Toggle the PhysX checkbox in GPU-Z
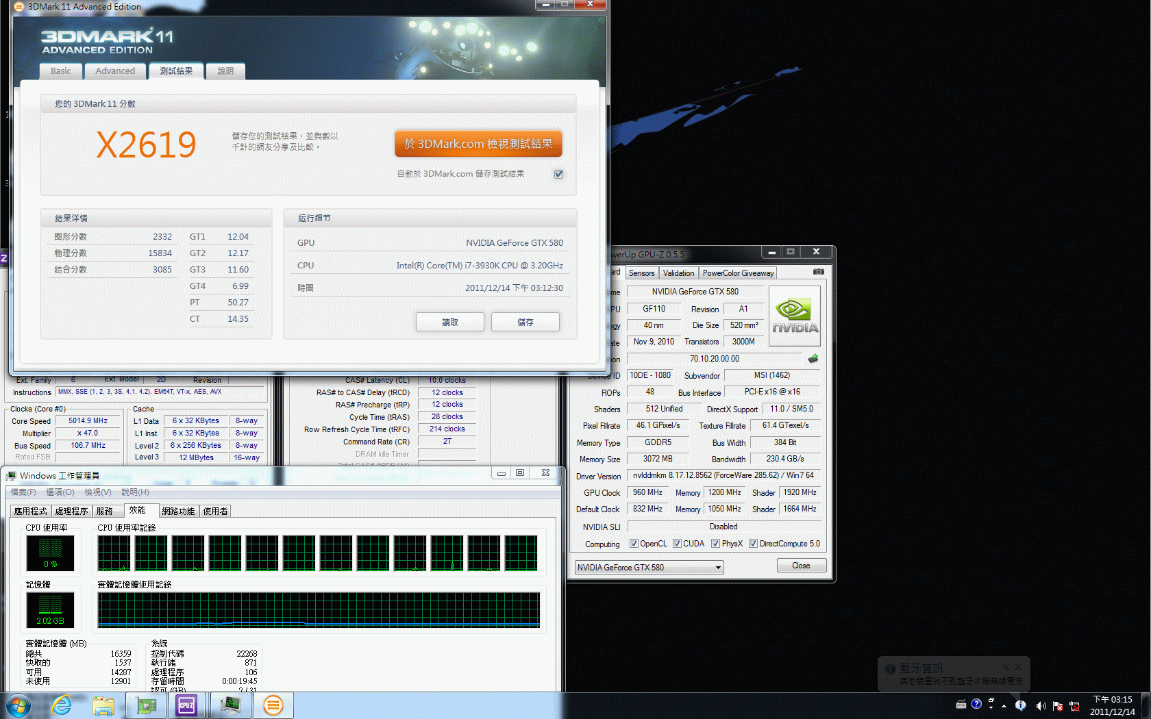Viewport: 1151px width, 719px height. [715, 544]
